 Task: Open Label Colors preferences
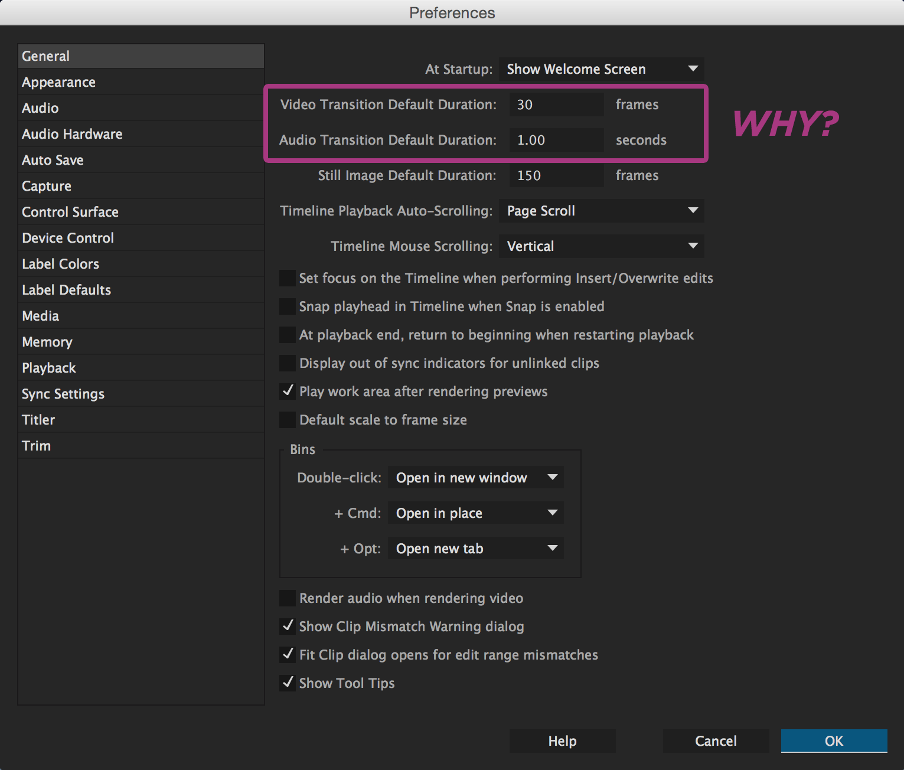pos(141,264)
